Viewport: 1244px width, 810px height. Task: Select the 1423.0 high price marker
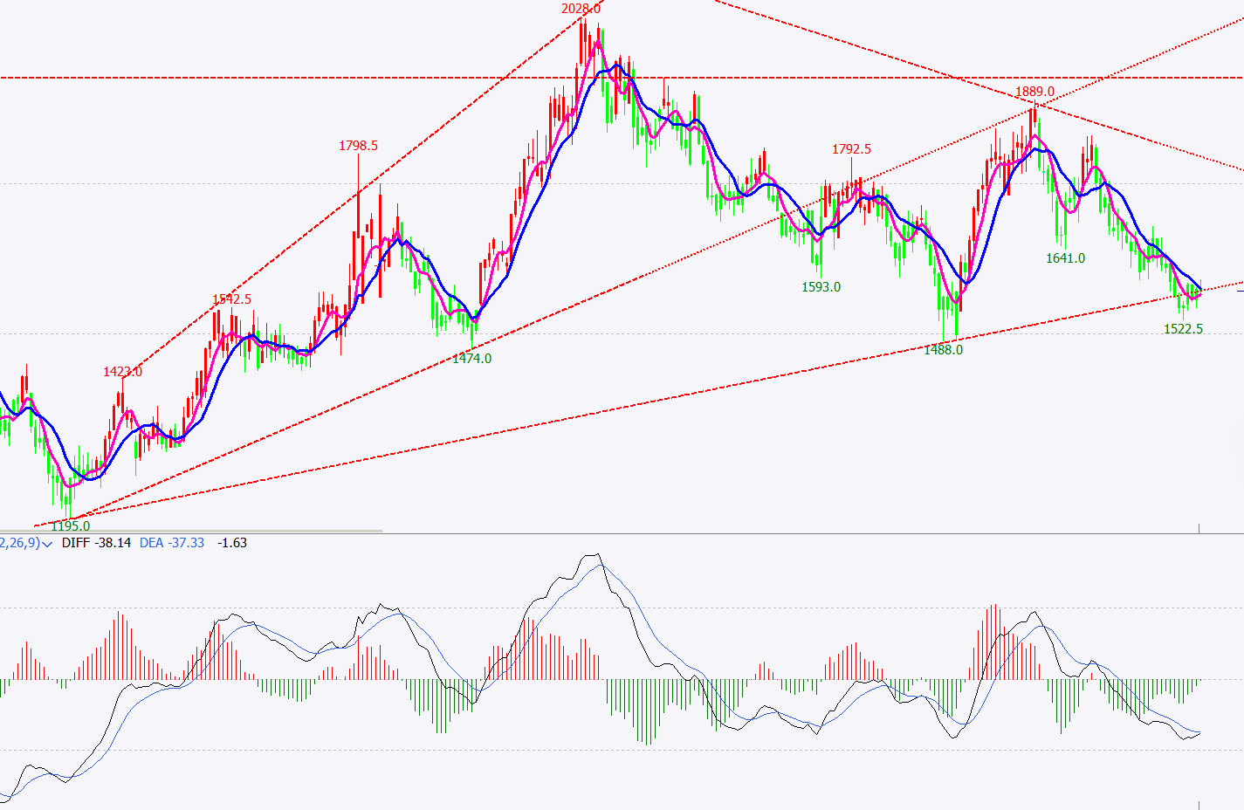point(122,372)
